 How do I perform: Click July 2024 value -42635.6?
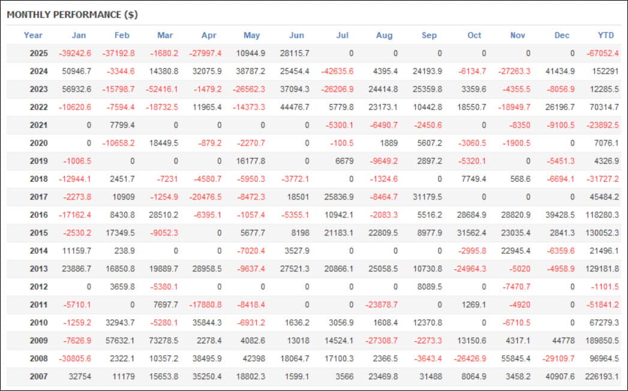tap(337, 71)
